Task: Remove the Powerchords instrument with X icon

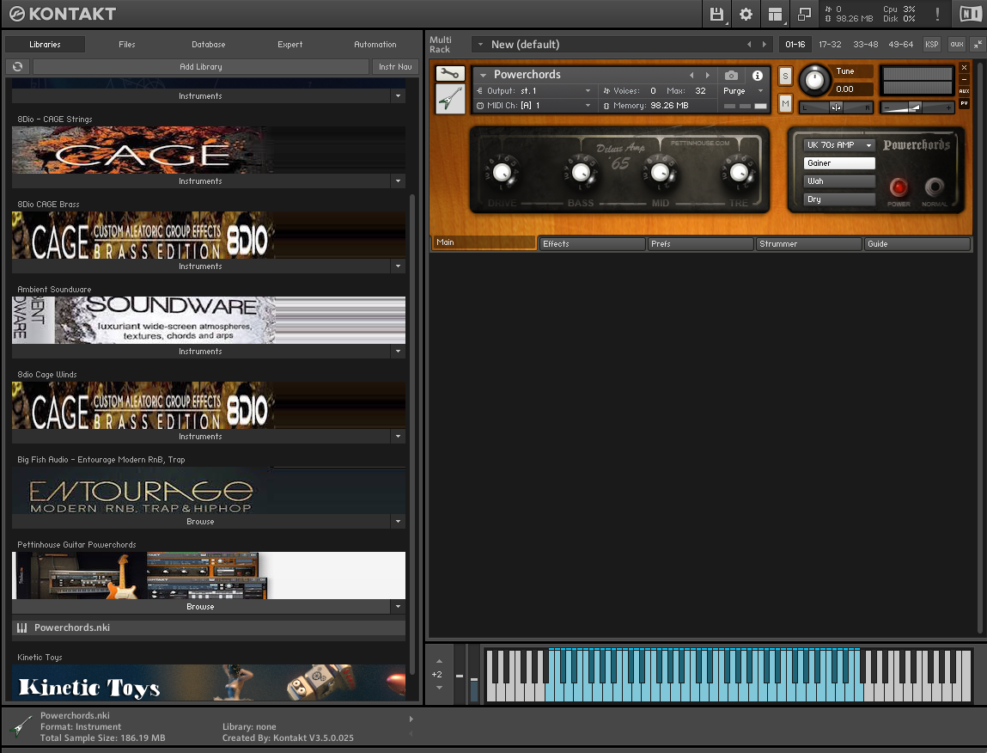Action: pos(964,67)
